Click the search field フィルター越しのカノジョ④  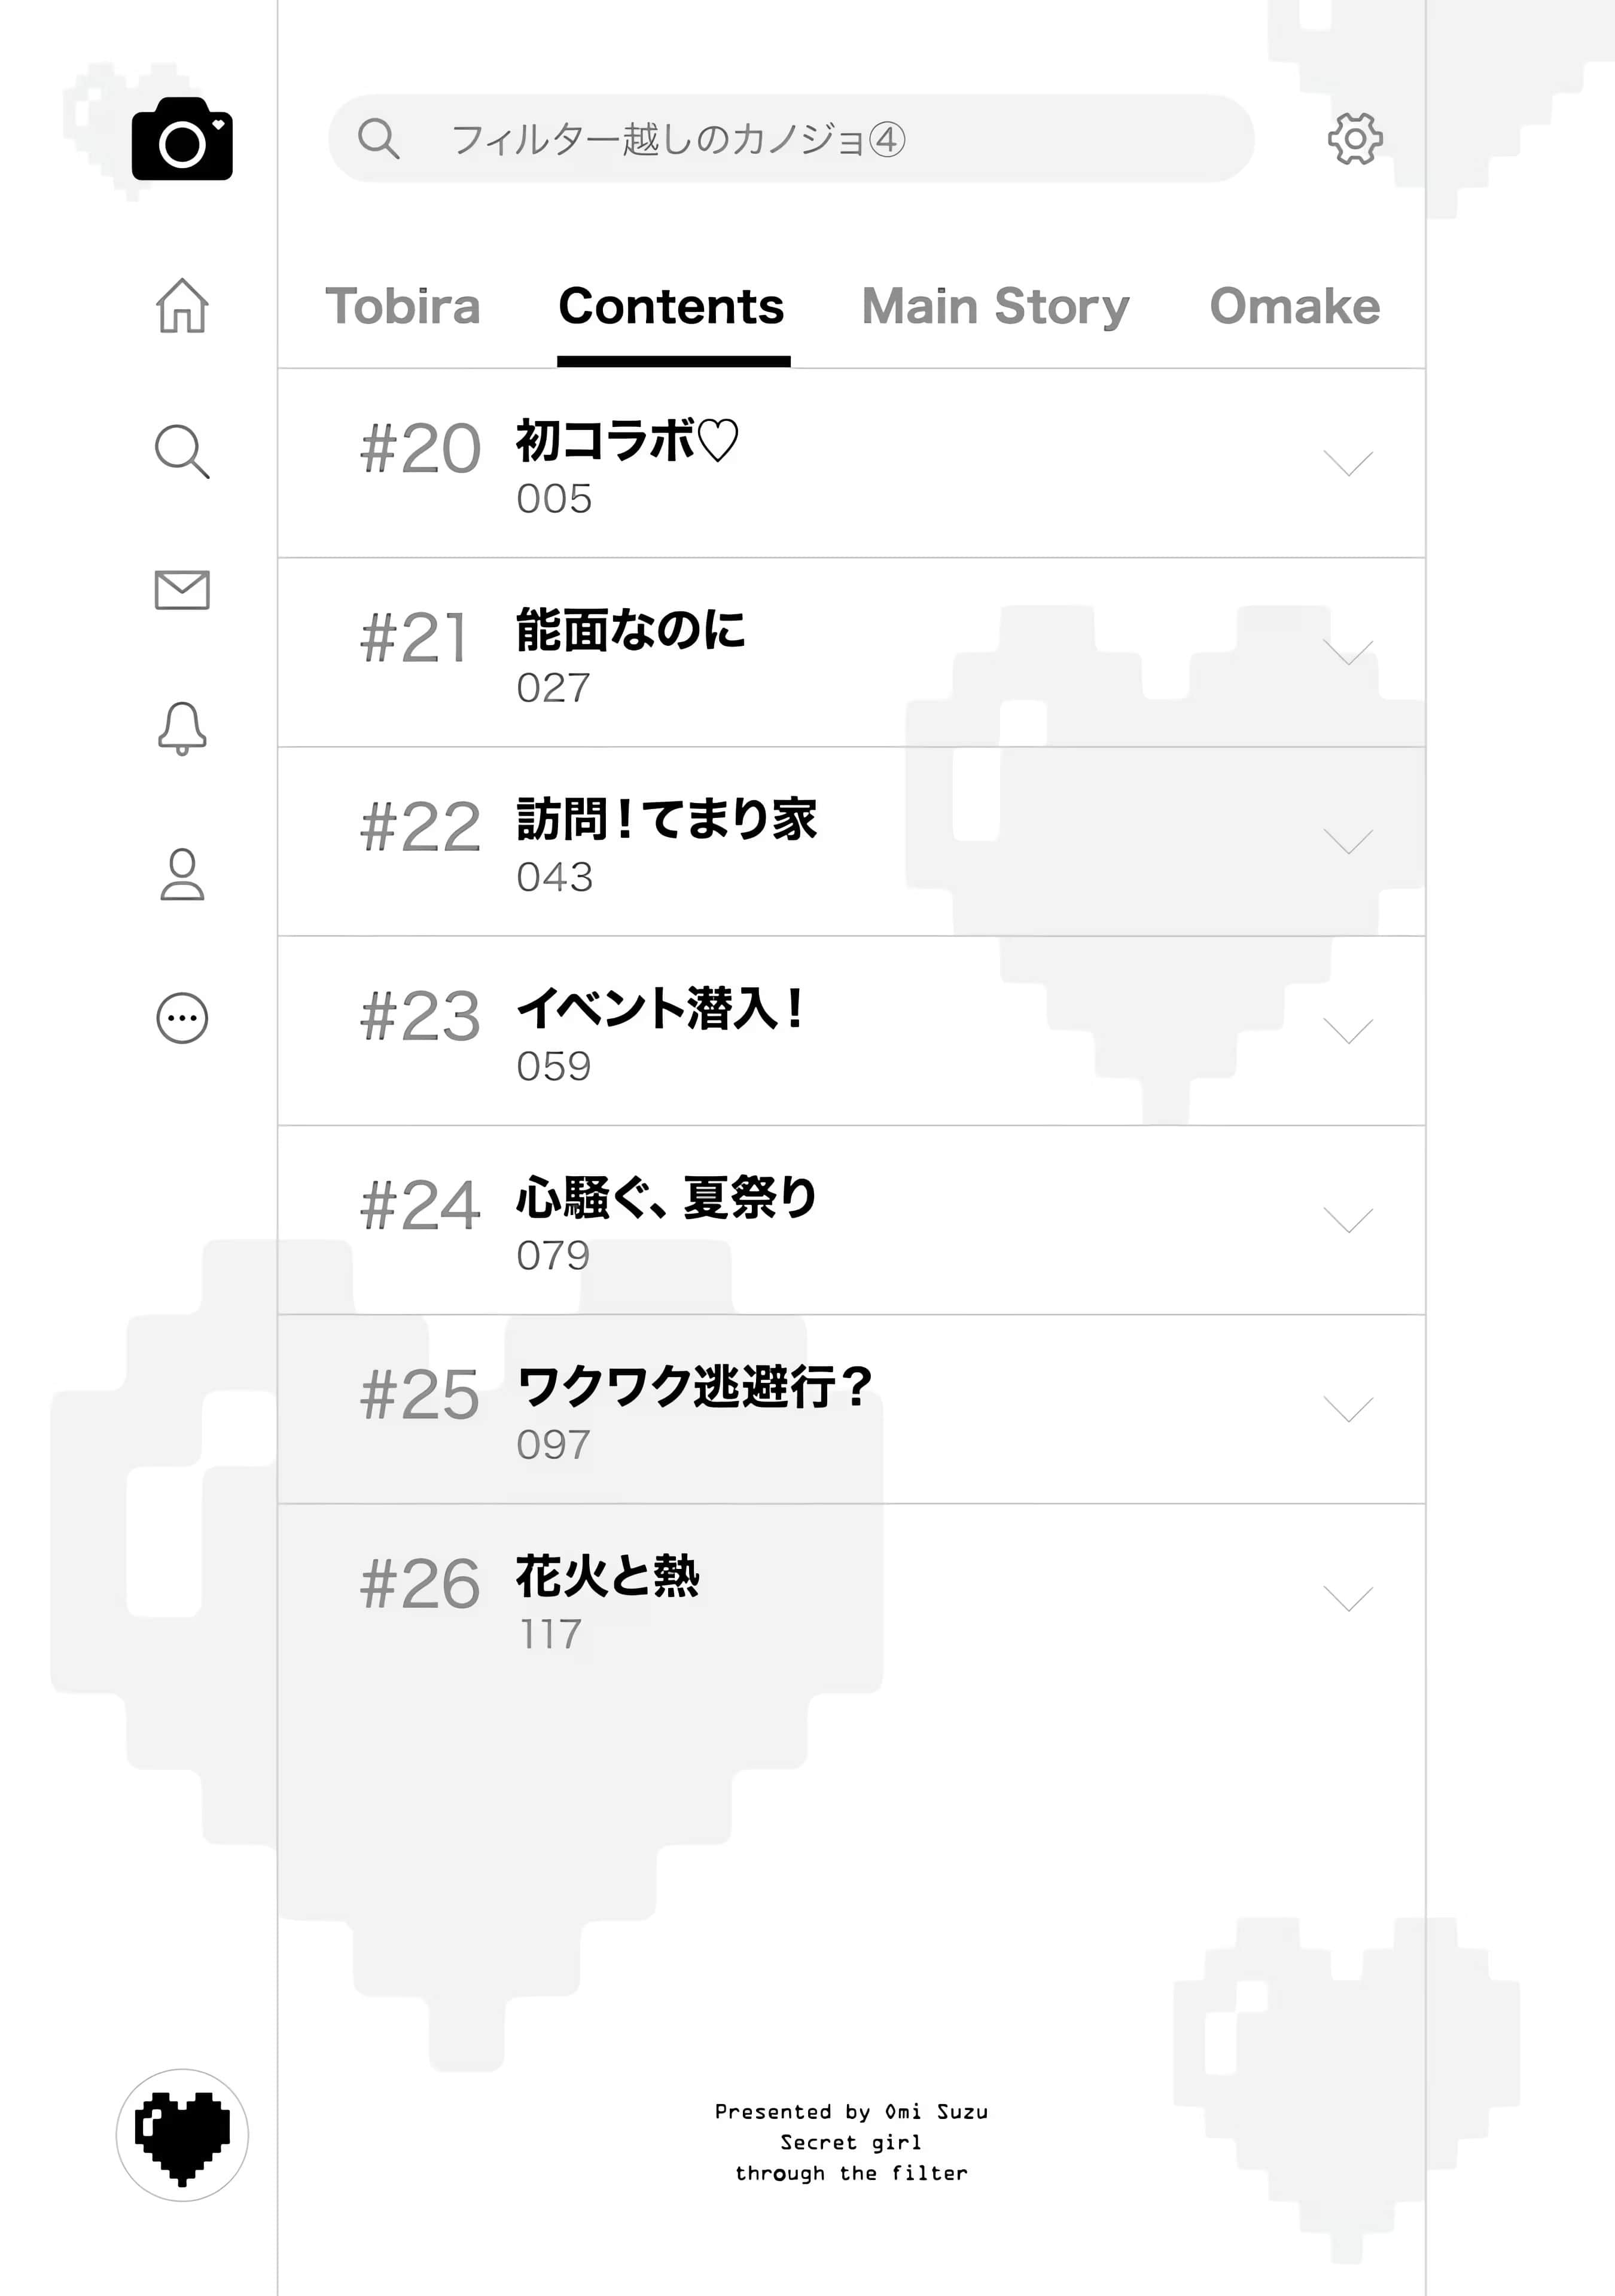click(x=791, y=139)
